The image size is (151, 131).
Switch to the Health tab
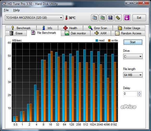tap(71, 28)
